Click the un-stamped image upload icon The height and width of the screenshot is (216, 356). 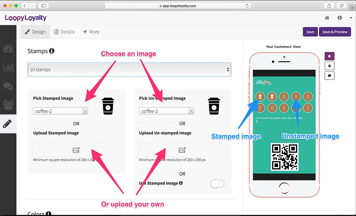[182, 150]
